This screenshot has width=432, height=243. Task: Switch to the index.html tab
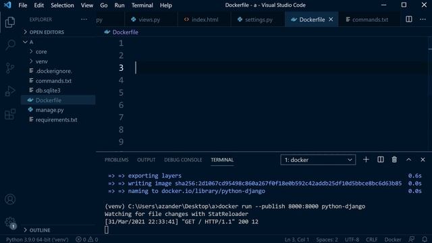205,20
